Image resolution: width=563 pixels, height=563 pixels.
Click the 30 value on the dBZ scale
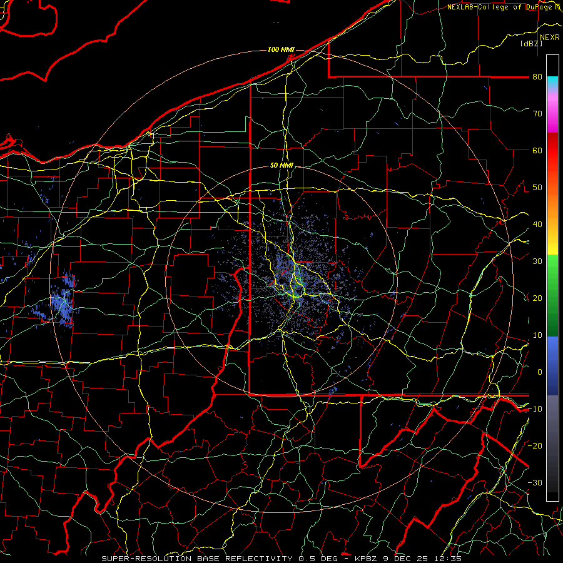click(x=537, y=261)
